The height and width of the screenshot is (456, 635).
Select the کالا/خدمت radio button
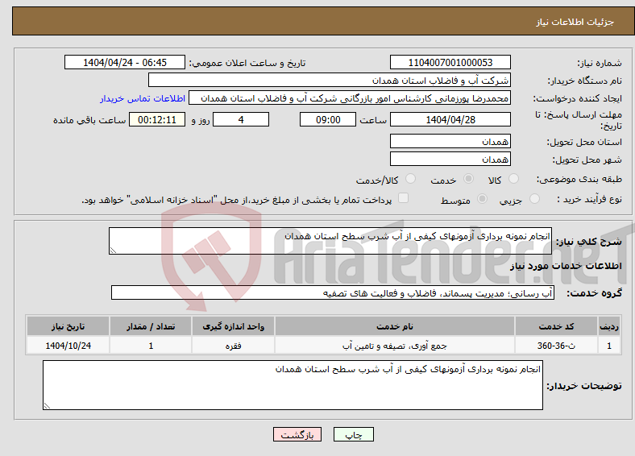pos(411,179)
